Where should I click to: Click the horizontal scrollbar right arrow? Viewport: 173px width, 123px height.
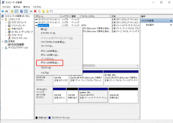tap(138, 65)
